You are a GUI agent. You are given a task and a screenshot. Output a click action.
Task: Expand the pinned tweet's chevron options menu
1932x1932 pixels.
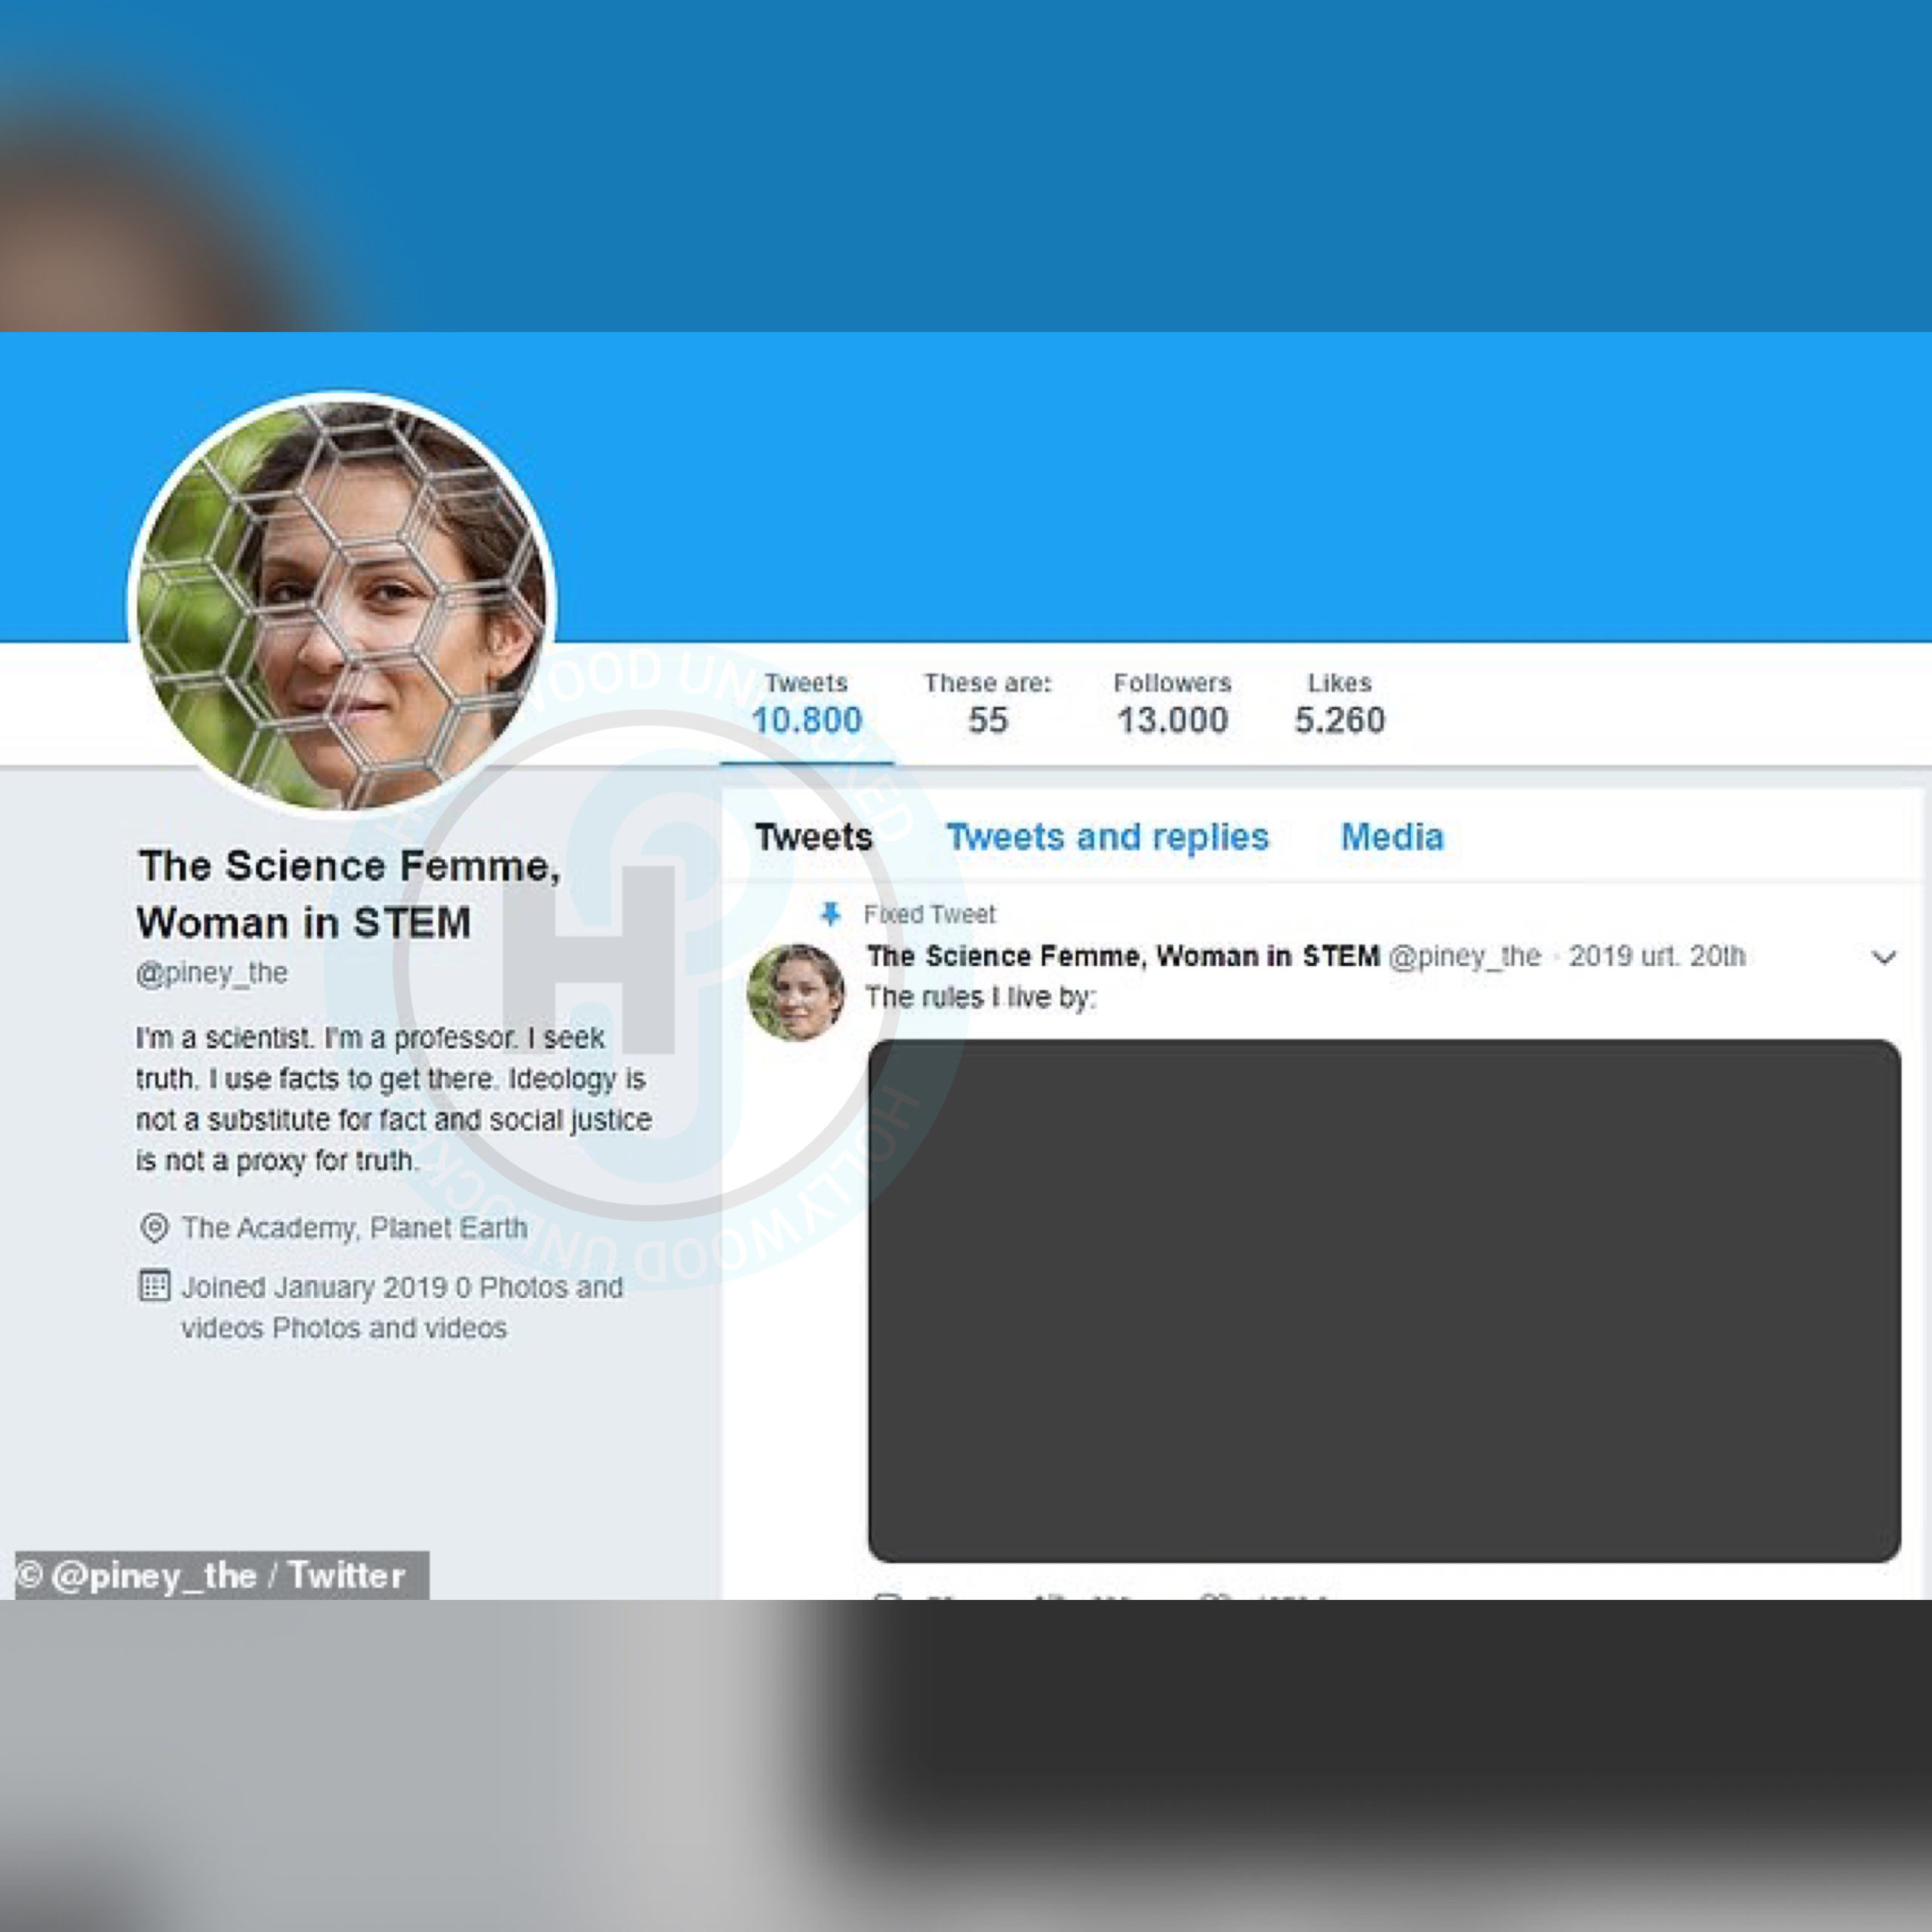coord(1884,957)
